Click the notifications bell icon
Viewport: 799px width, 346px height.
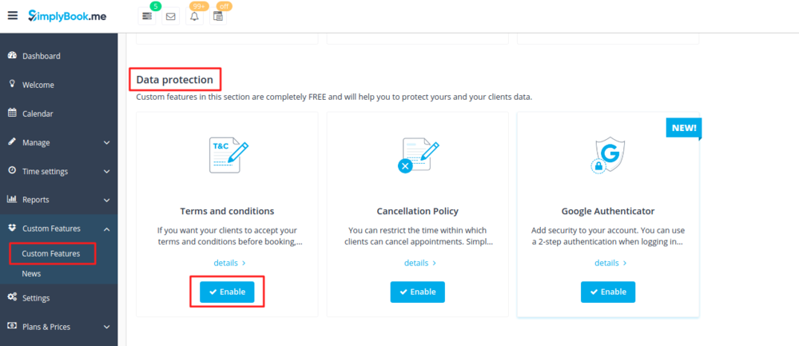pyautogui.click(x=193, y=16)
